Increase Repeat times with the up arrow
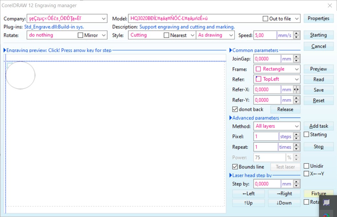The image size is (337, 217). (x=296, y=145)
